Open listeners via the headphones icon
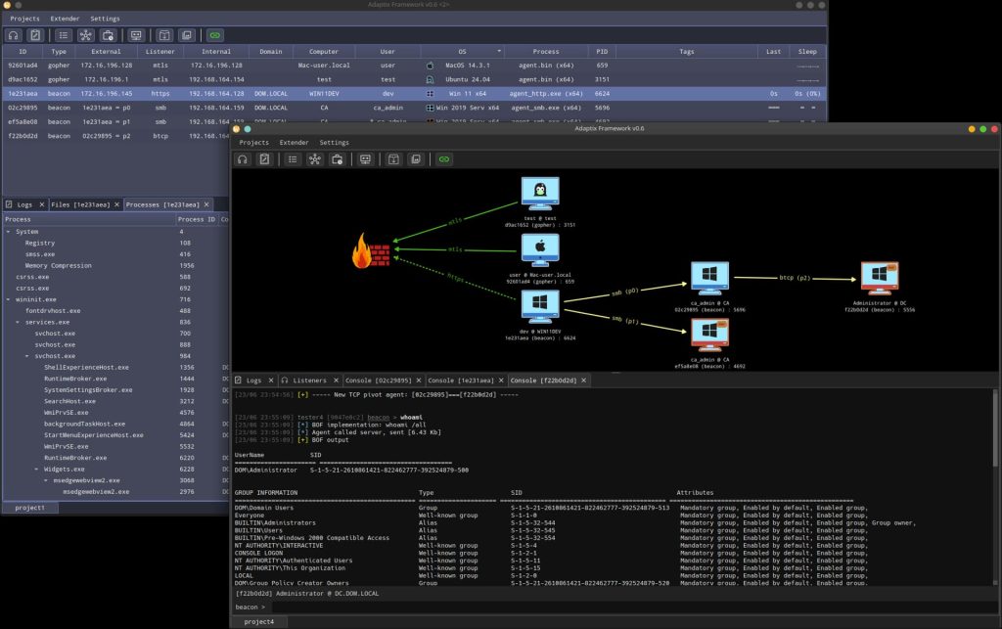 tap(242, 159)
